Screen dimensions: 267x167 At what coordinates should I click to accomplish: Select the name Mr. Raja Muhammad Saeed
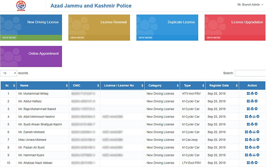[x=37, y=109]
